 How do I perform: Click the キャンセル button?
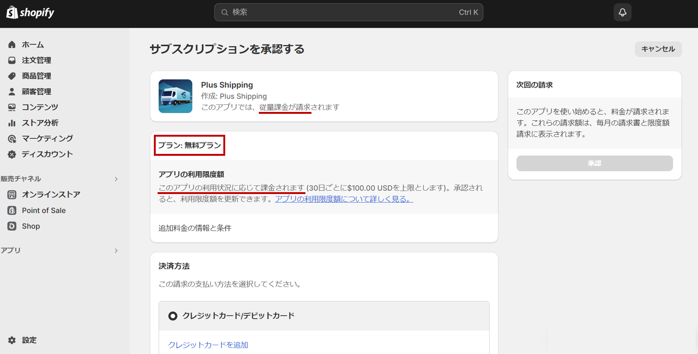pos(658,49)
